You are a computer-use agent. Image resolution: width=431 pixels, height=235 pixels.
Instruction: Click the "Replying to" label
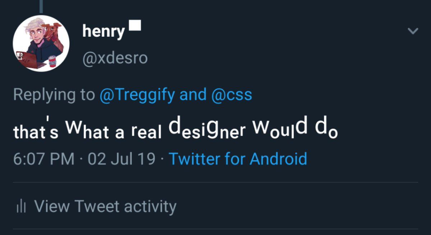(54, 95)
